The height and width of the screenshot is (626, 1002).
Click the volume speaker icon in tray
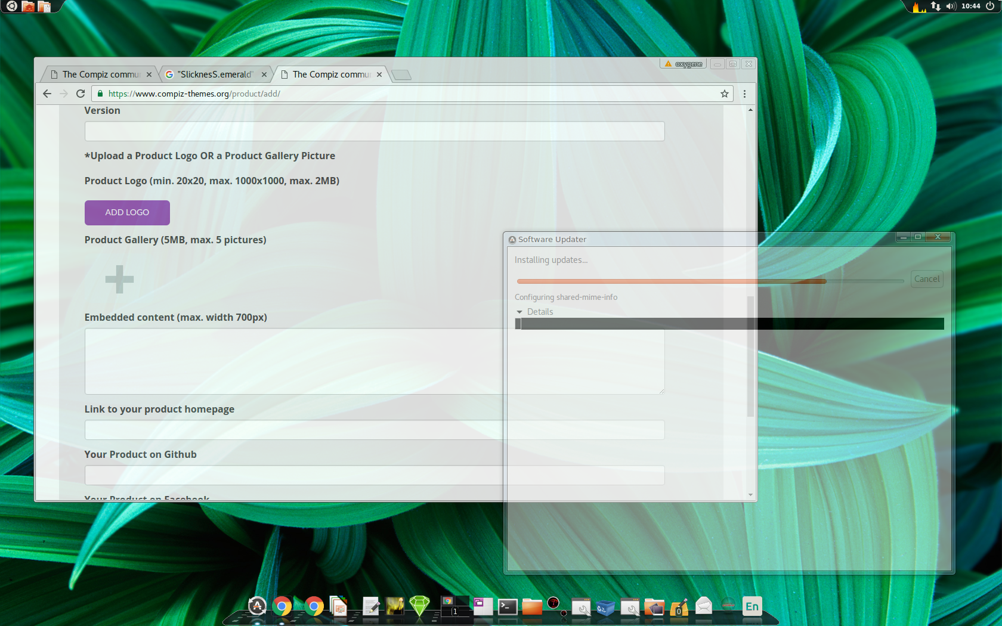point(951,6)
